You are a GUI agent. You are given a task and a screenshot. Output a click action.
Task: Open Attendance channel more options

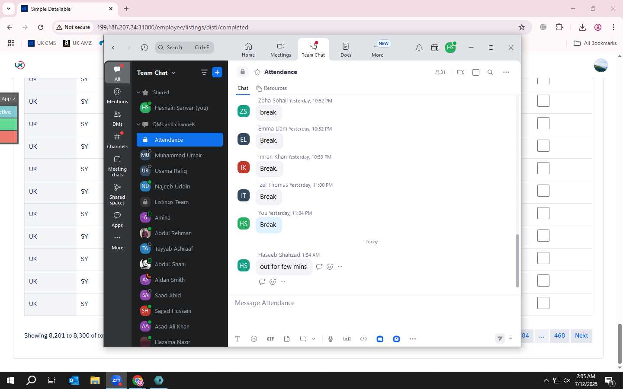tap(506, 72)
